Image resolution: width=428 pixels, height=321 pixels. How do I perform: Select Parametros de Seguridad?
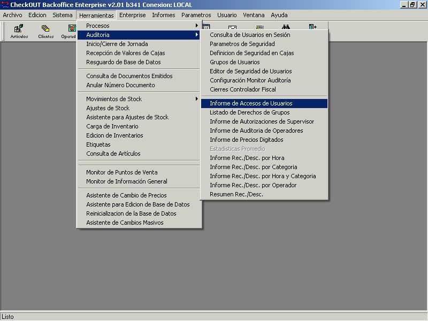(264, 44)
